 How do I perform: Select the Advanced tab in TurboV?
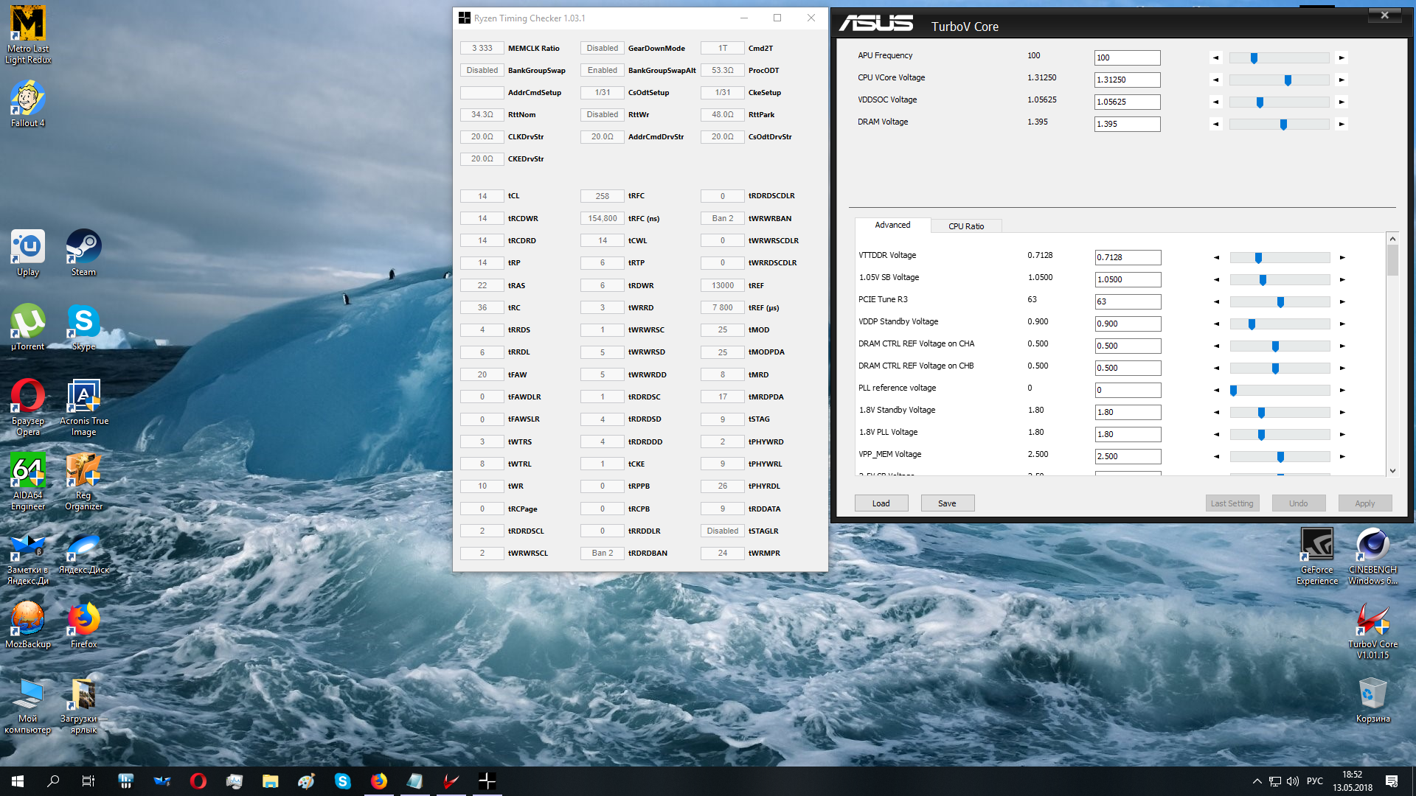coord(892,225)
